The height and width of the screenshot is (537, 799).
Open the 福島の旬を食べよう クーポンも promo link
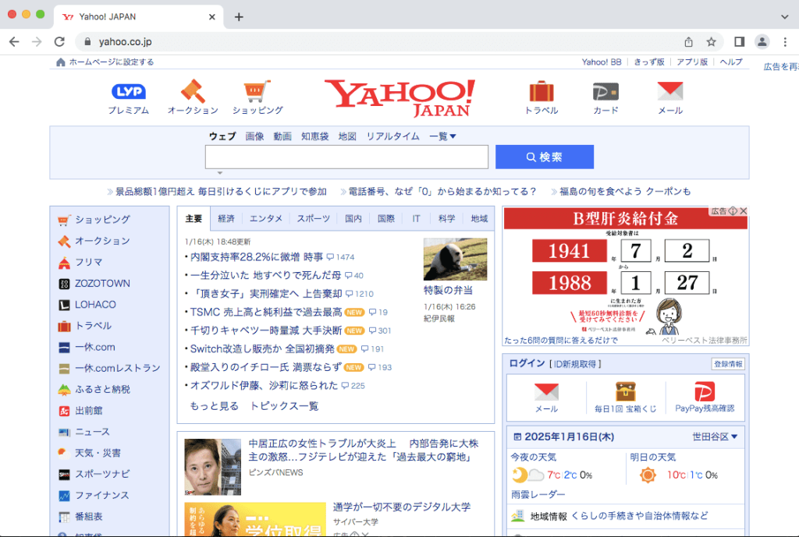click(625, 192)
